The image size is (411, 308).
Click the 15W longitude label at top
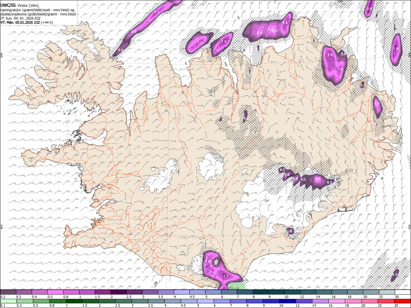340,2
